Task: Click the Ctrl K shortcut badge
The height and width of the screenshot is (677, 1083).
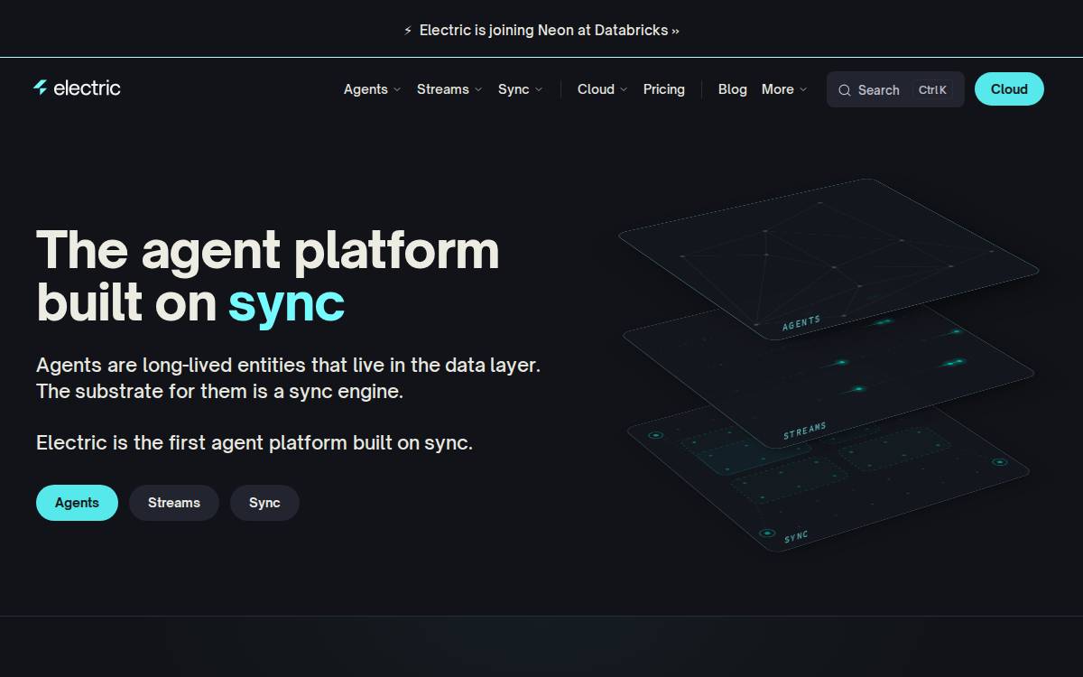Action: click(932, 90)
